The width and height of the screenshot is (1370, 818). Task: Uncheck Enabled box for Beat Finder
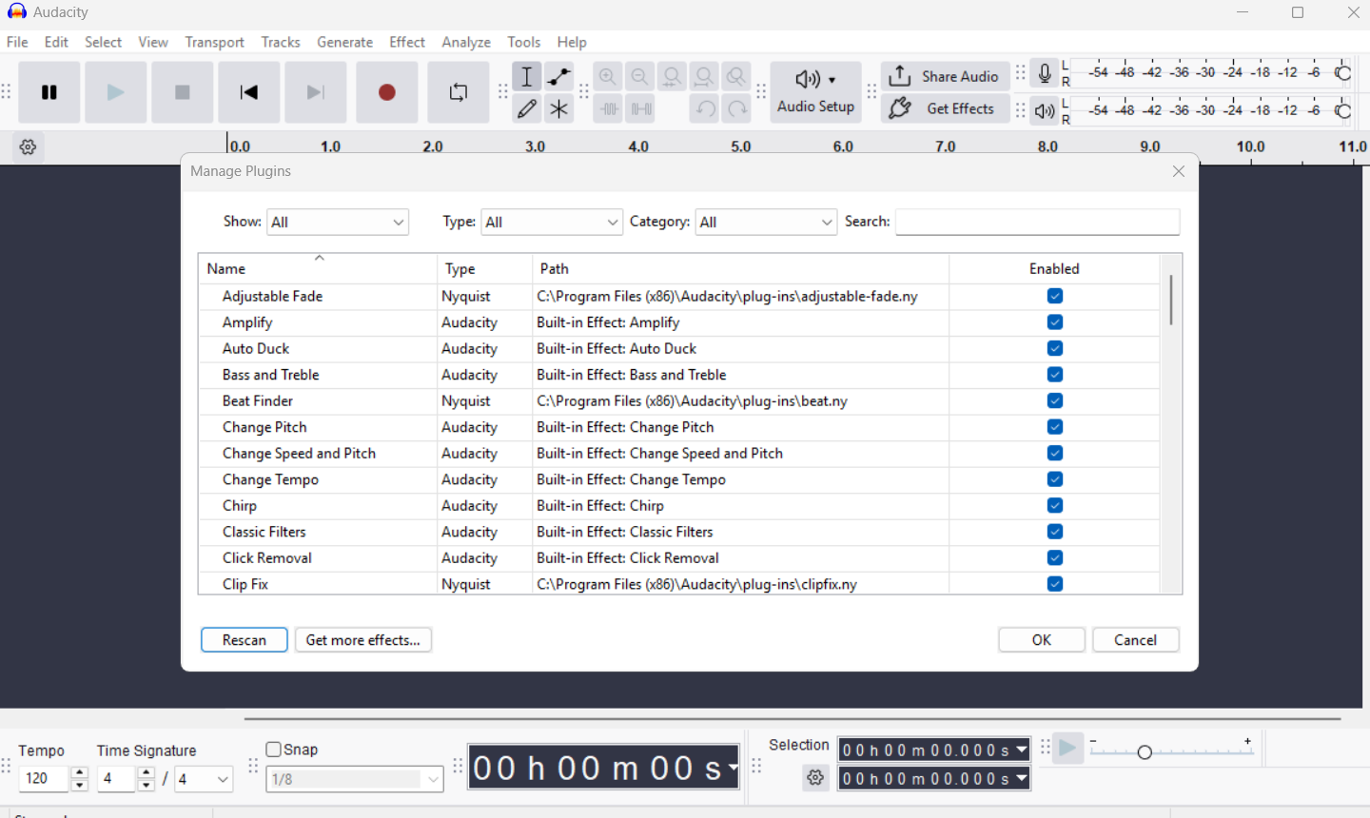[1055, 401]
